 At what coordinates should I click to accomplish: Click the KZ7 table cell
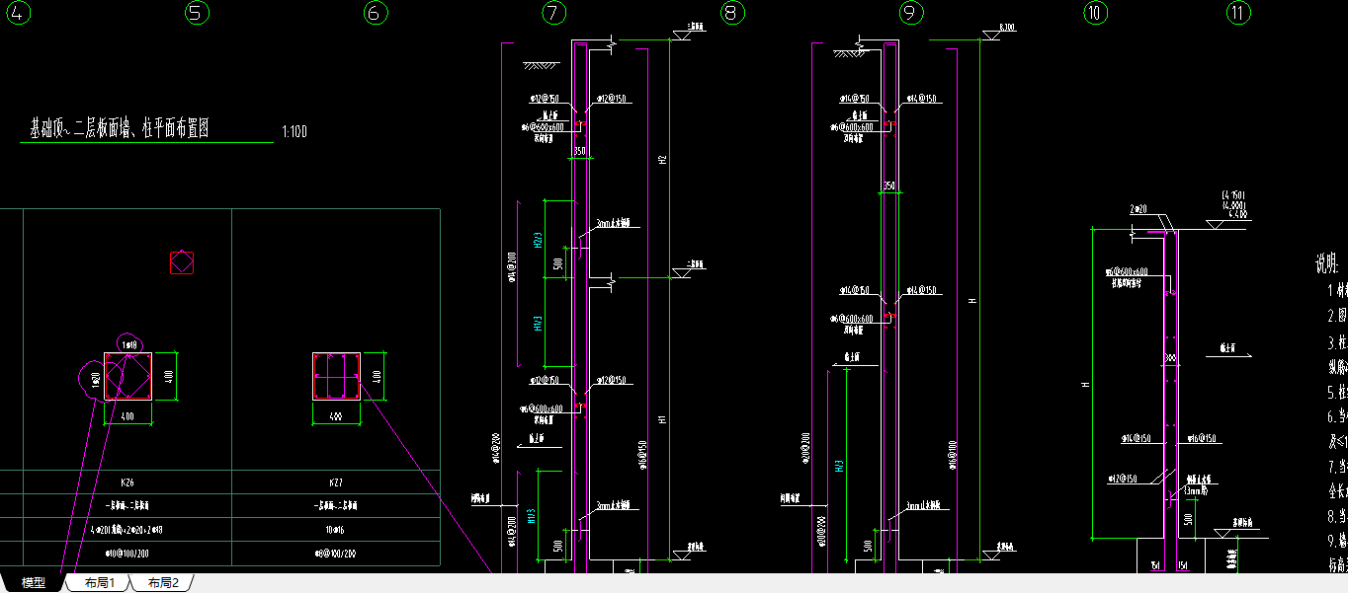pos(336,483)
